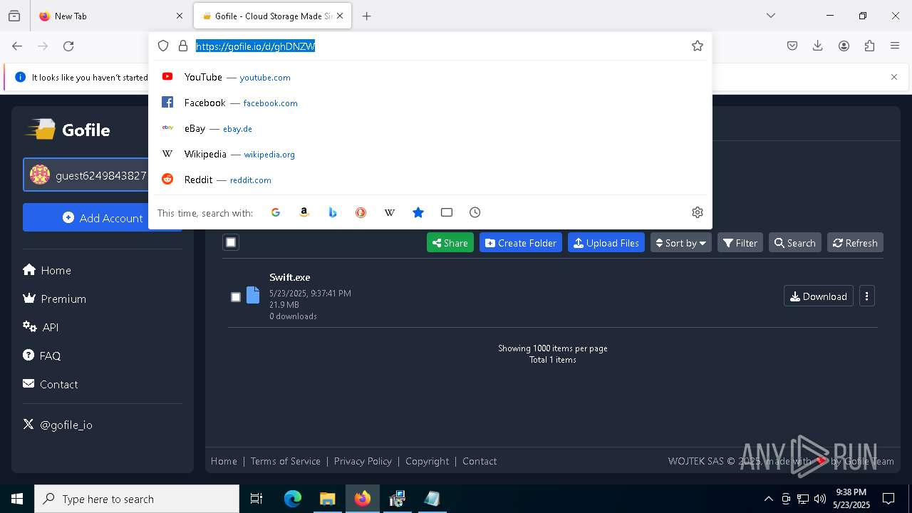The image size is (912, 513).
Task: Open the recent browsing history button in the tab bar
Action: coord(14,16)
